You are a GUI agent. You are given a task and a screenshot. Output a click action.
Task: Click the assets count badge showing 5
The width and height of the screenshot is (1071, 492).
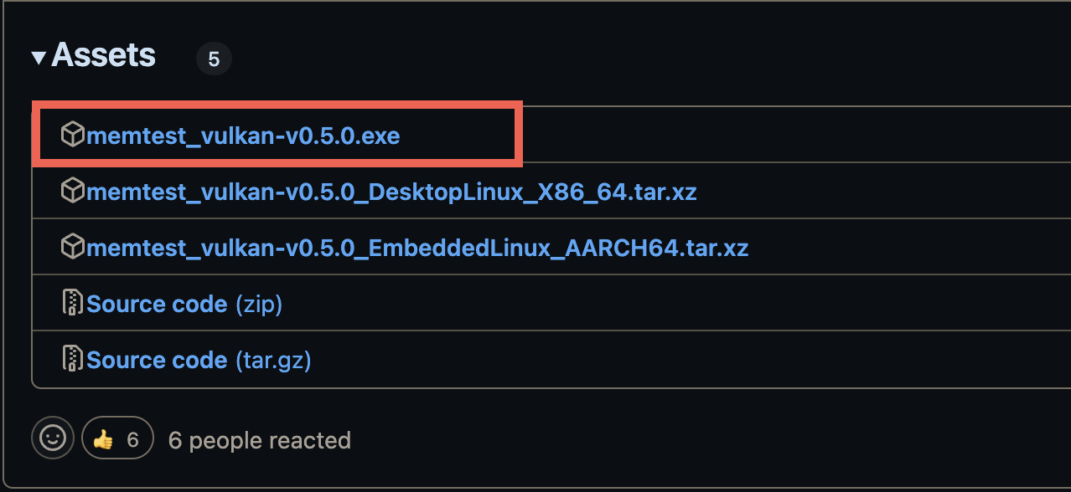214,59
